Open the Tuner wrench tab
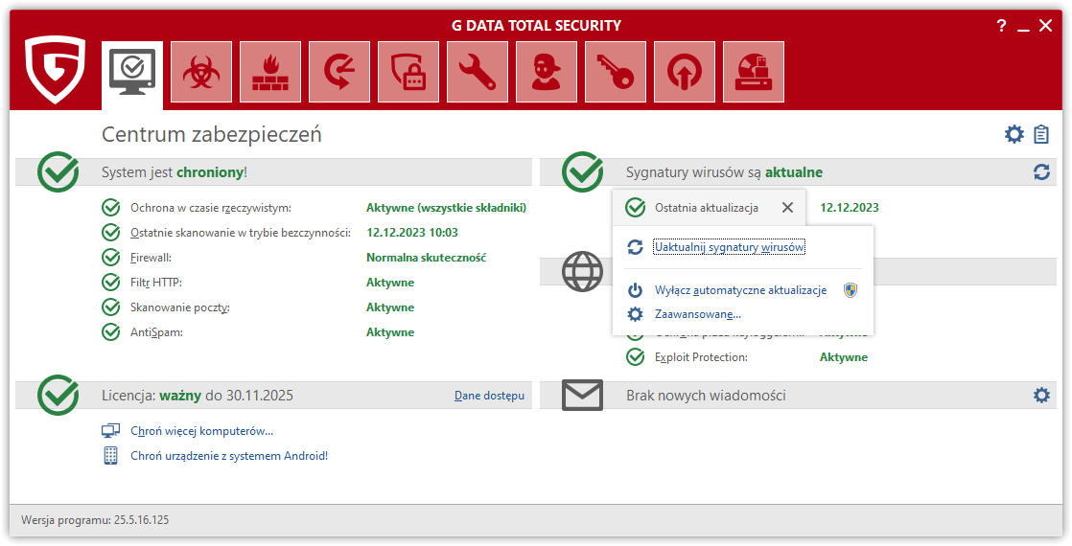The image size is (1072, 546). point(478,73)
